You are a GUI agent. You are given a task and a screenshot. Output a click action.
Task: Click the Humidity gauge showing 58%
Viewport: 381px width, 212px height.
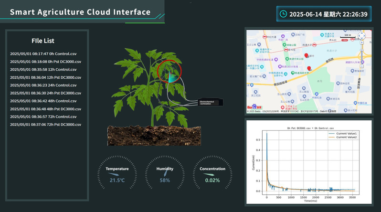point(165,173)
